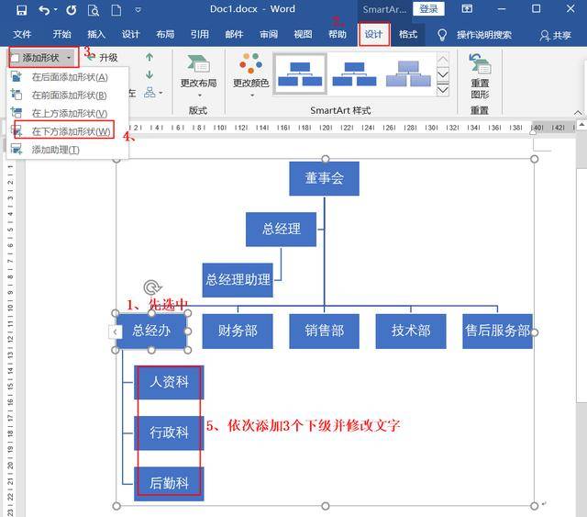Image resolution: width=587 pixels, height=517 pixels.
Task: Select the 总经理 shape
Action: (282, 230)
